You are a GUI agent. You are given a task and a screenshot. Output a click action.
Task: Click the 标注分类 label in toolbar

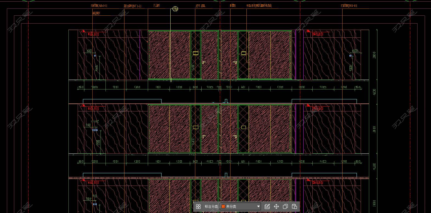coord(211,206)
